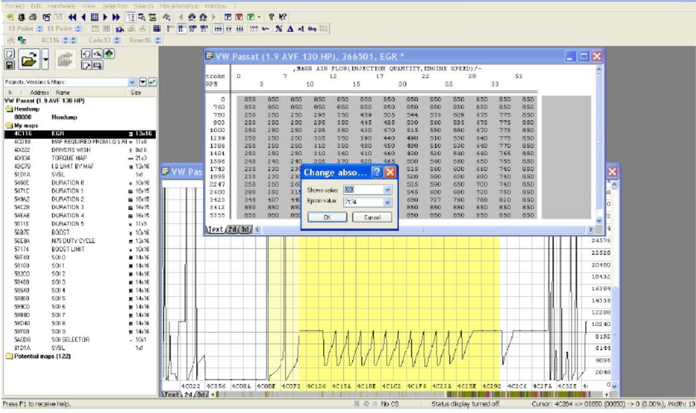This screenshot has height=413, width=696.
Task: Click the Row:16 spinner
Action: coord(158,40)
